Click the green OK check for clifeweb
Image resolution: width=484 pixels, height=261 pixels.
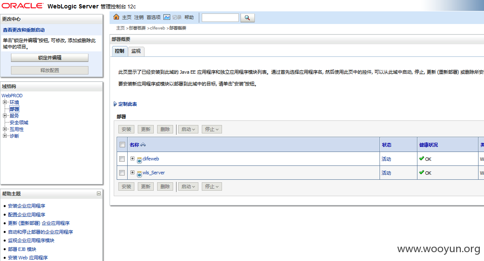tap(421, 158)
